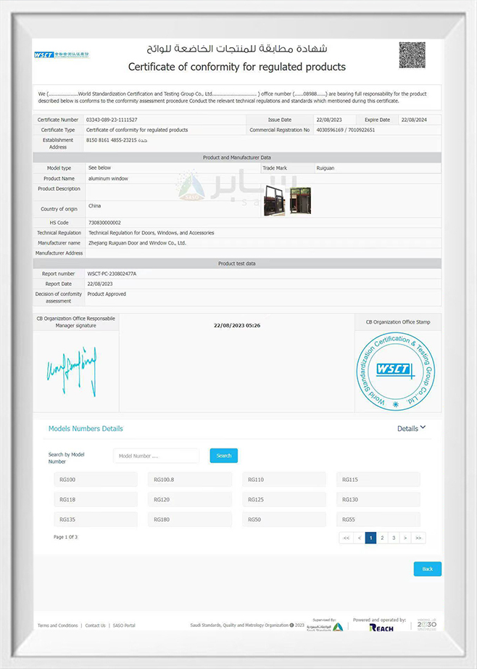The image size is (477, 669).
Task: Click the QR code in the header
Action: point(412,55)
